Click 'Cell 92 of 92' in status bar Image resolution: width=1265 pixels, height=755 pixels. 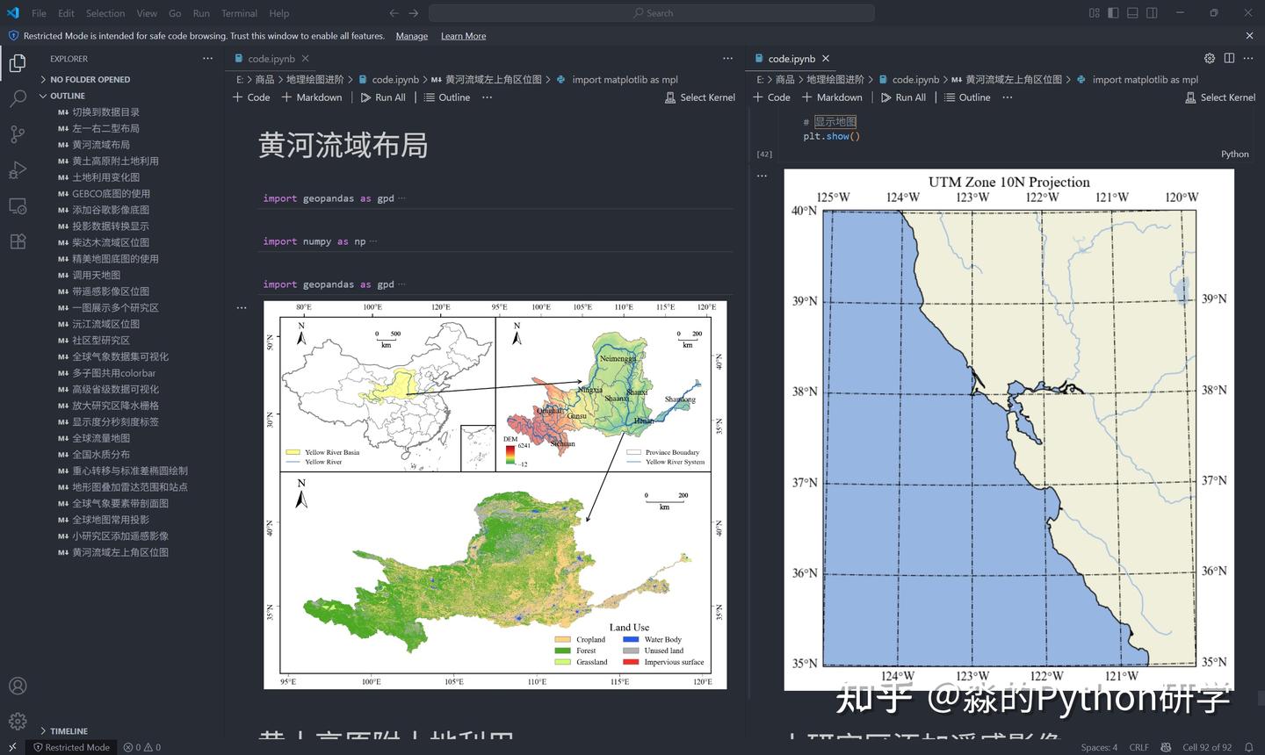point(1207,747)
